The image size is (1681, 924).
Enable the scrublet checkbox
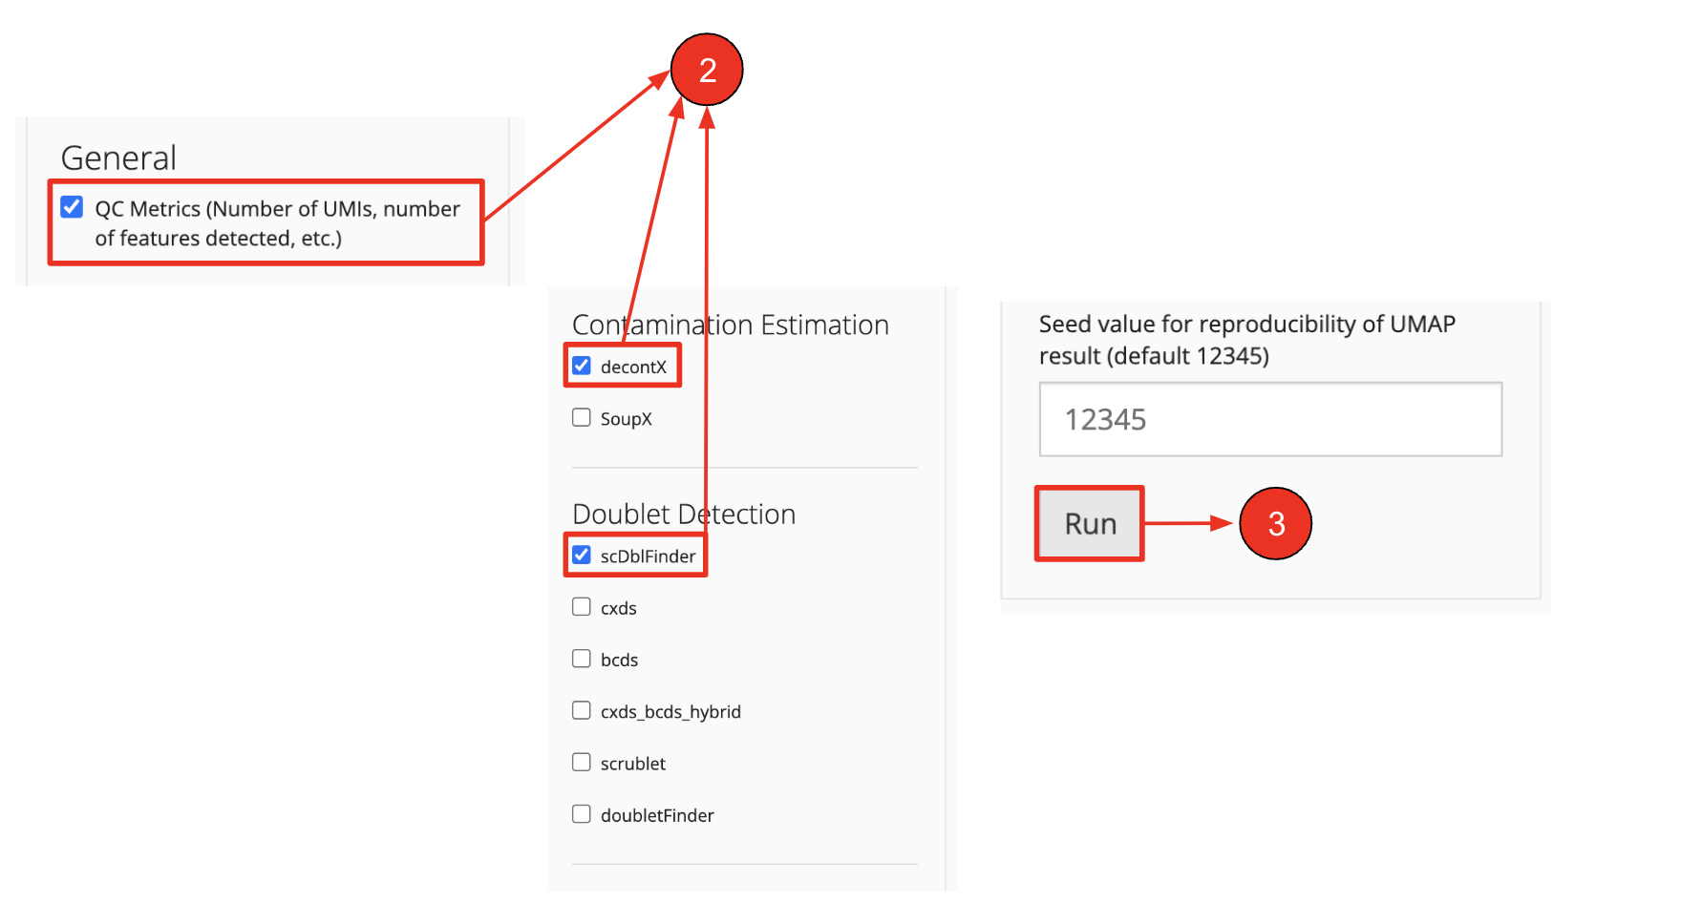coord(582,761)
